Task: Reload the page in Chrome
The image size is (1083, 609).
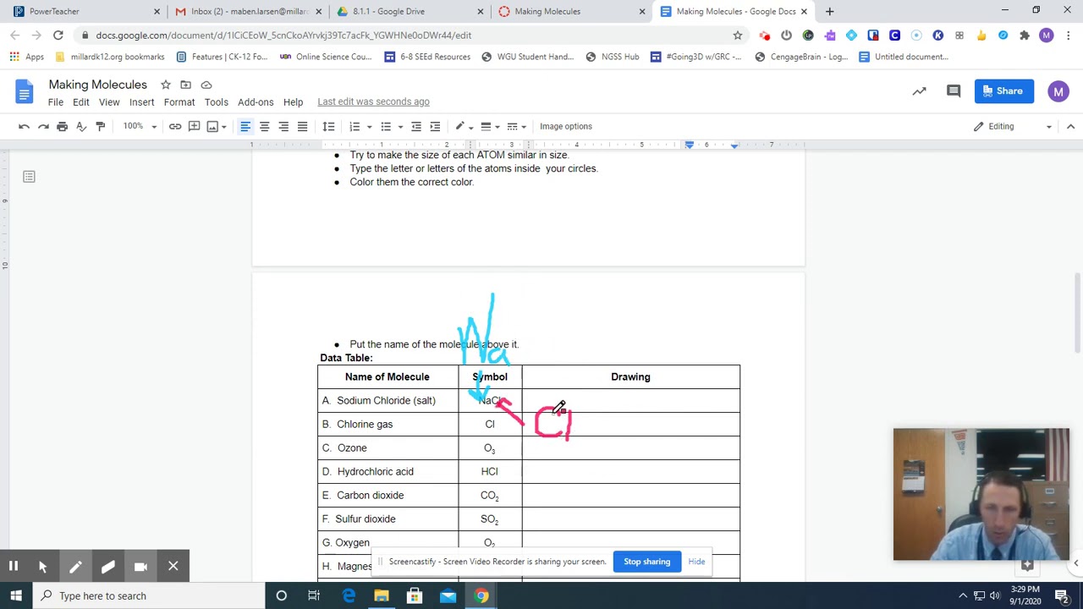Action: tap(58, 36)
